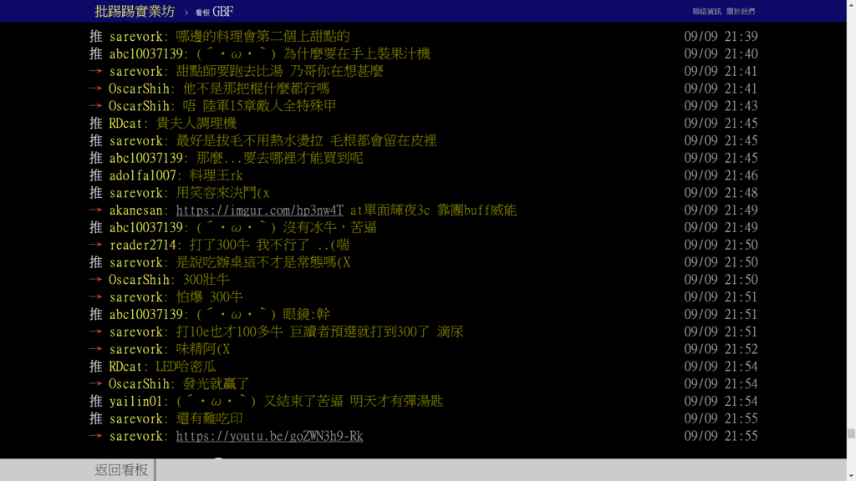Click the vertical scrollbar thumb
856x481 pixels.
coord(851,433)
